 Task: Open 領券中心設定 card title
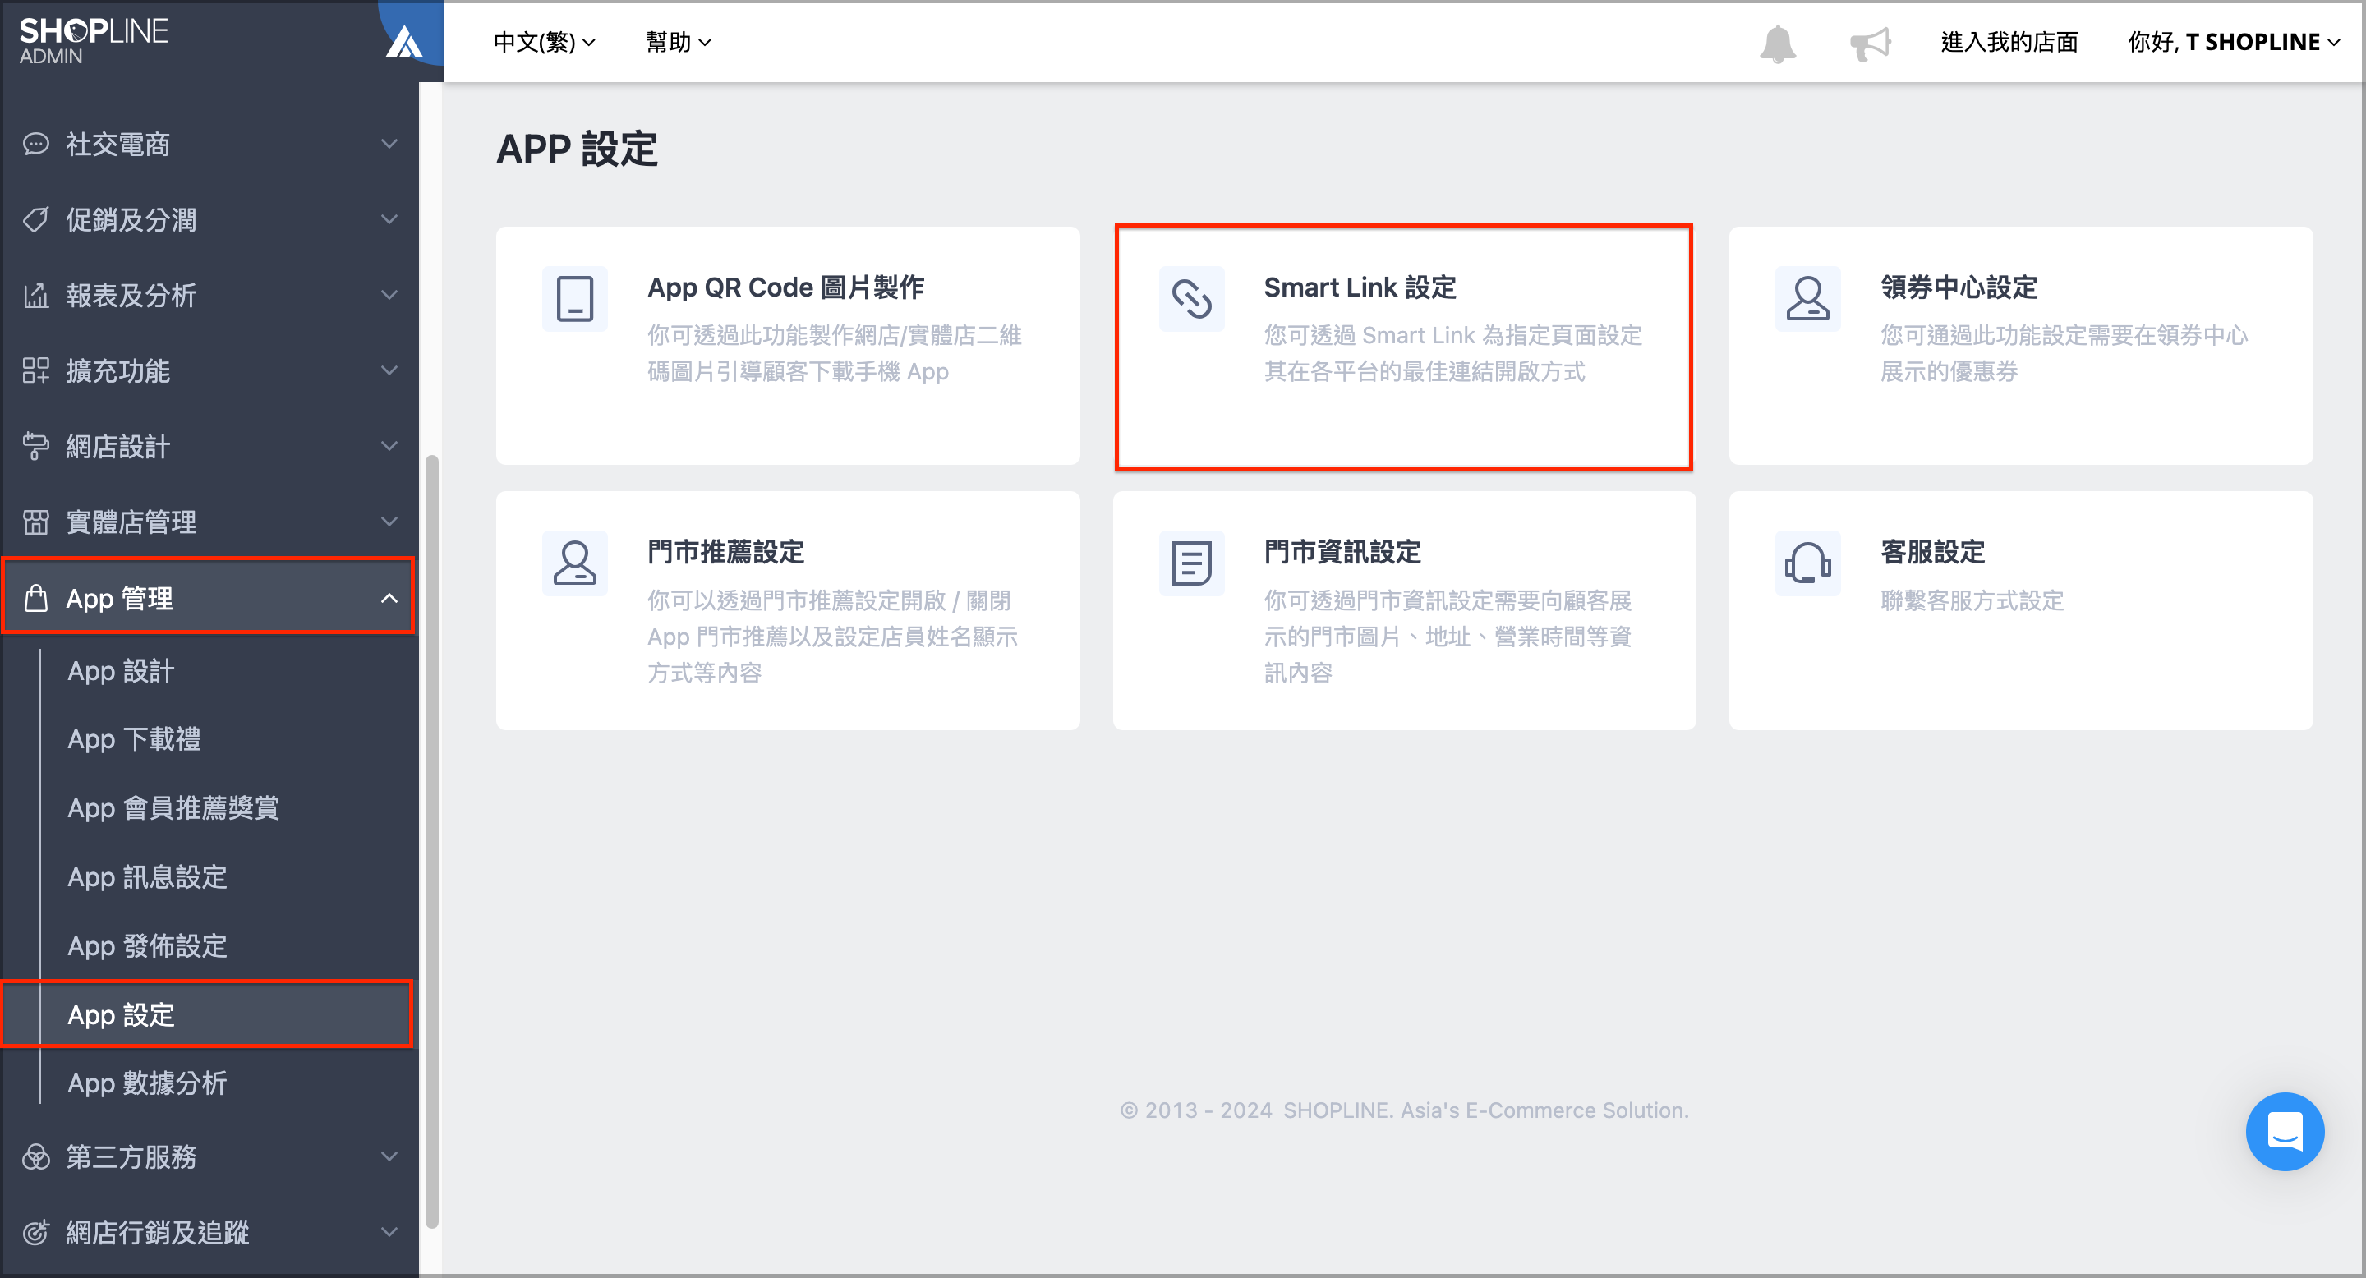tap(1959, 287)
